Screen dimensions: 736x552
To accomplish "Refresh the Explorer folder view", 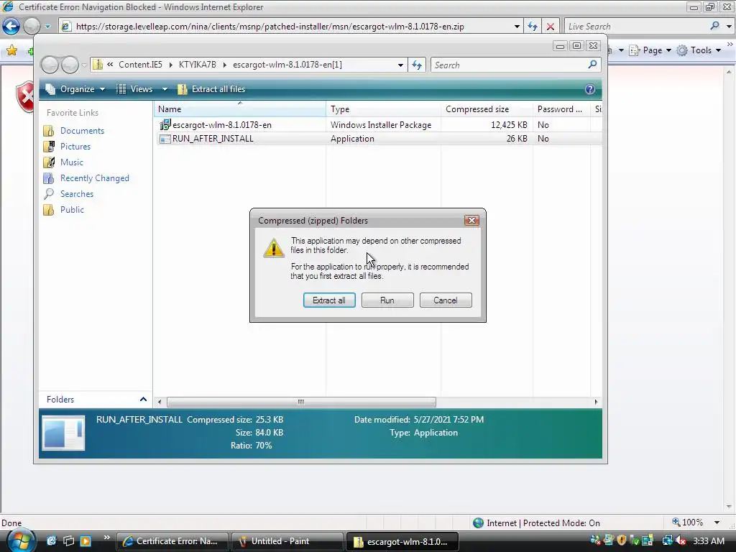I will point(417,65).
